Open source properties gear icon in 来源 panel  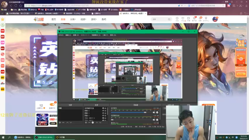[93, 123]
